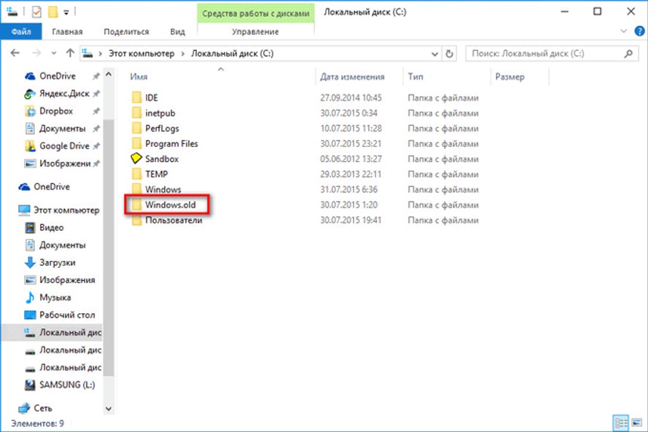Screen dimensions: 648x432
Task: Switch to details view in status bar
Action: pyautogui.click(x=621, y=423)
